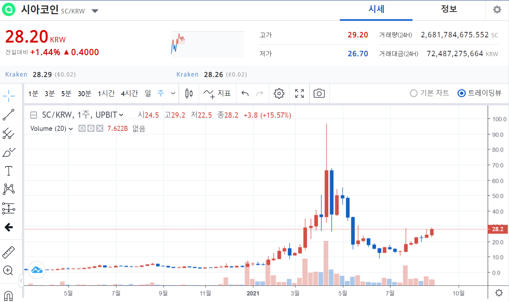Expand the UPBIT symbol legend chevron
Screen dimensions: 509x302
[x=121, y=115]
